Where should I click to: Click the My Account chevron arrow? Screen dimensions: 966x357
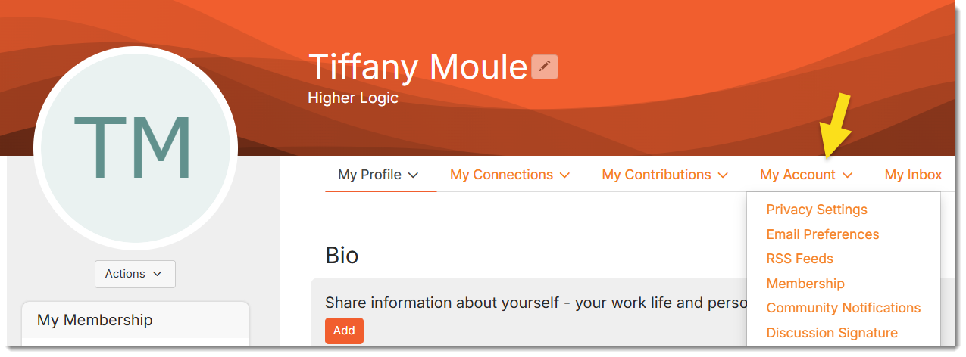(847, 175)
